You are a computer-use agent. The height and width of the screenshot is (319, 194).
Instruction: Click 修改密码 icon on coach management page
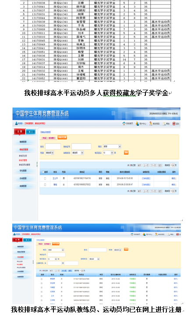pyautogui.click(x=151, y=123)
